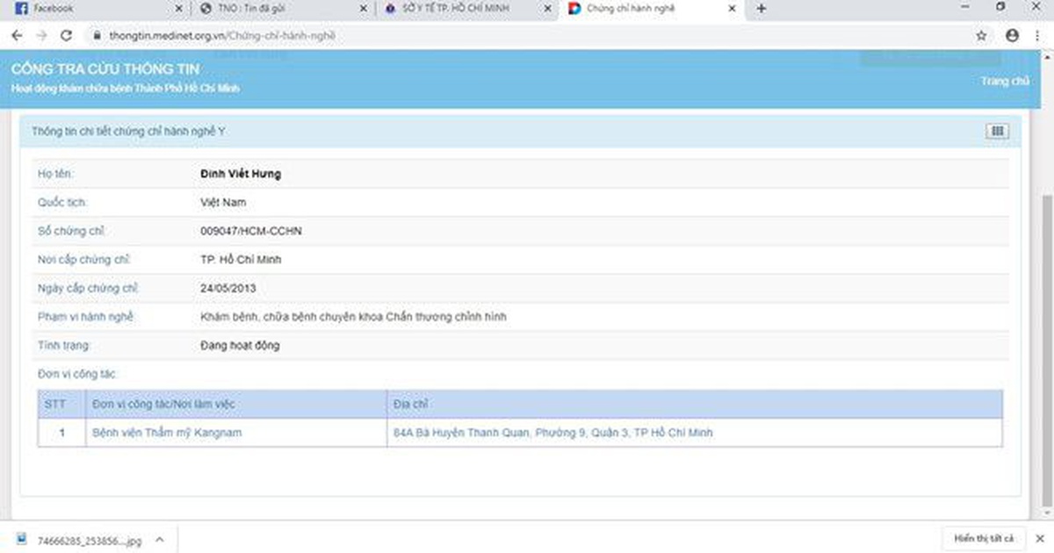Reload the current page

(66, 36)
